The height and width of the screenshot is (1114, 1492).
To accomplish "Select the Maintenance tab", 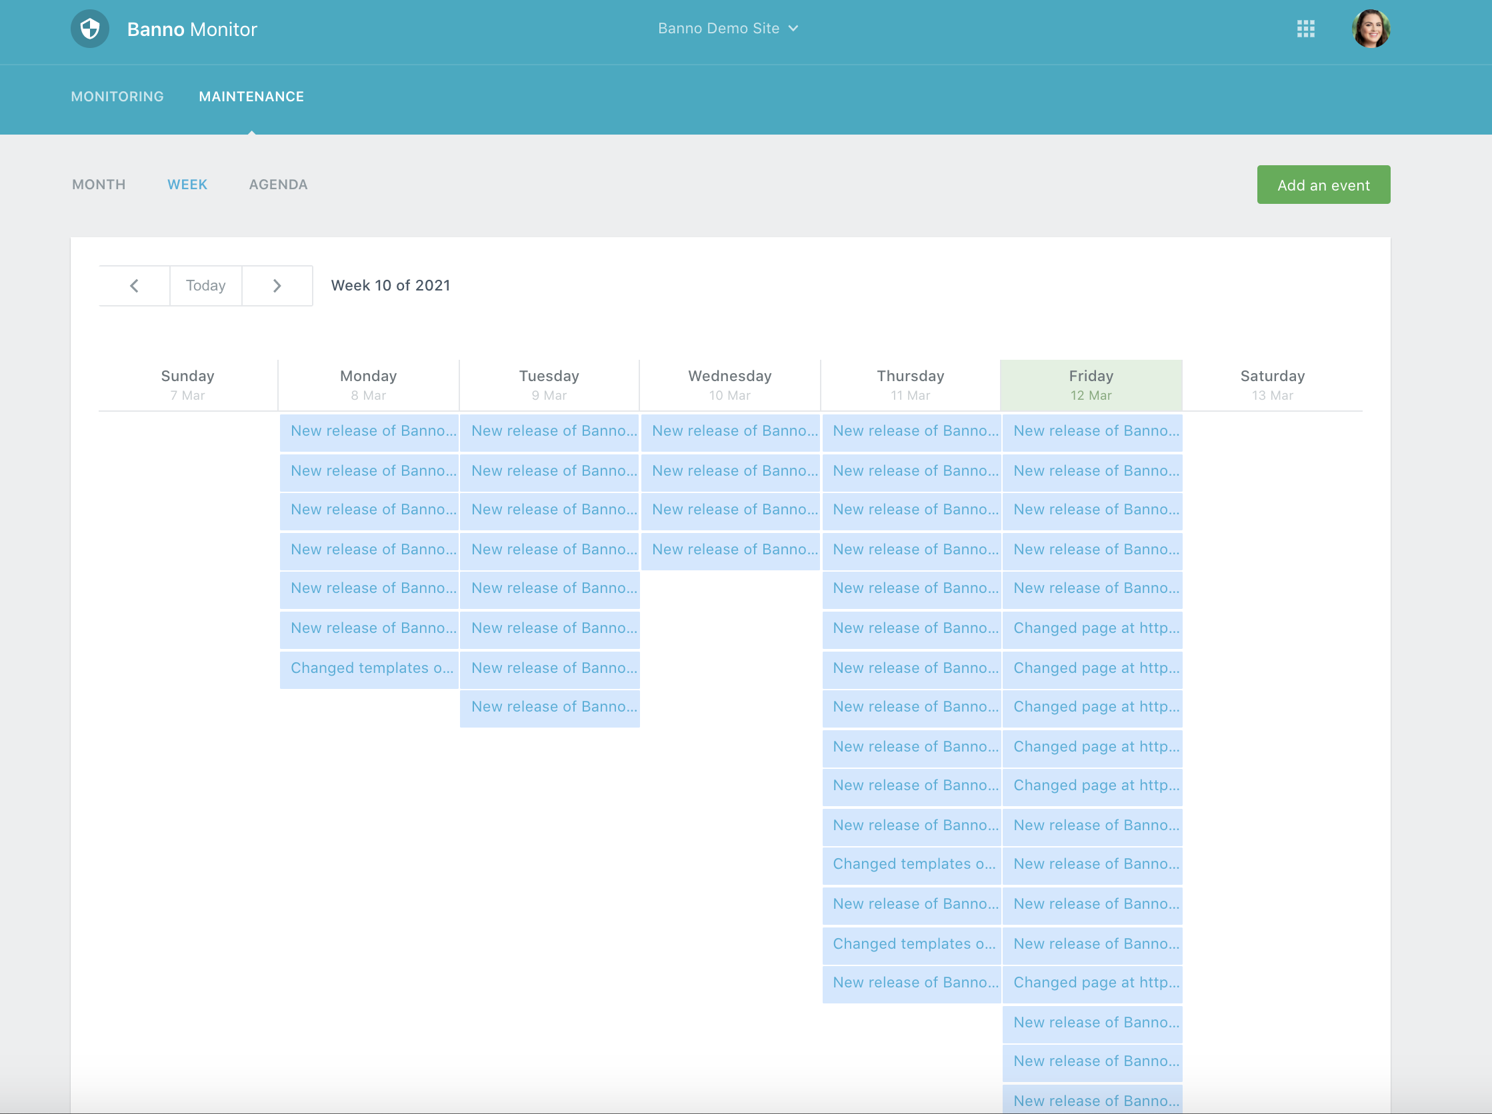I will [x=251, y=97].
